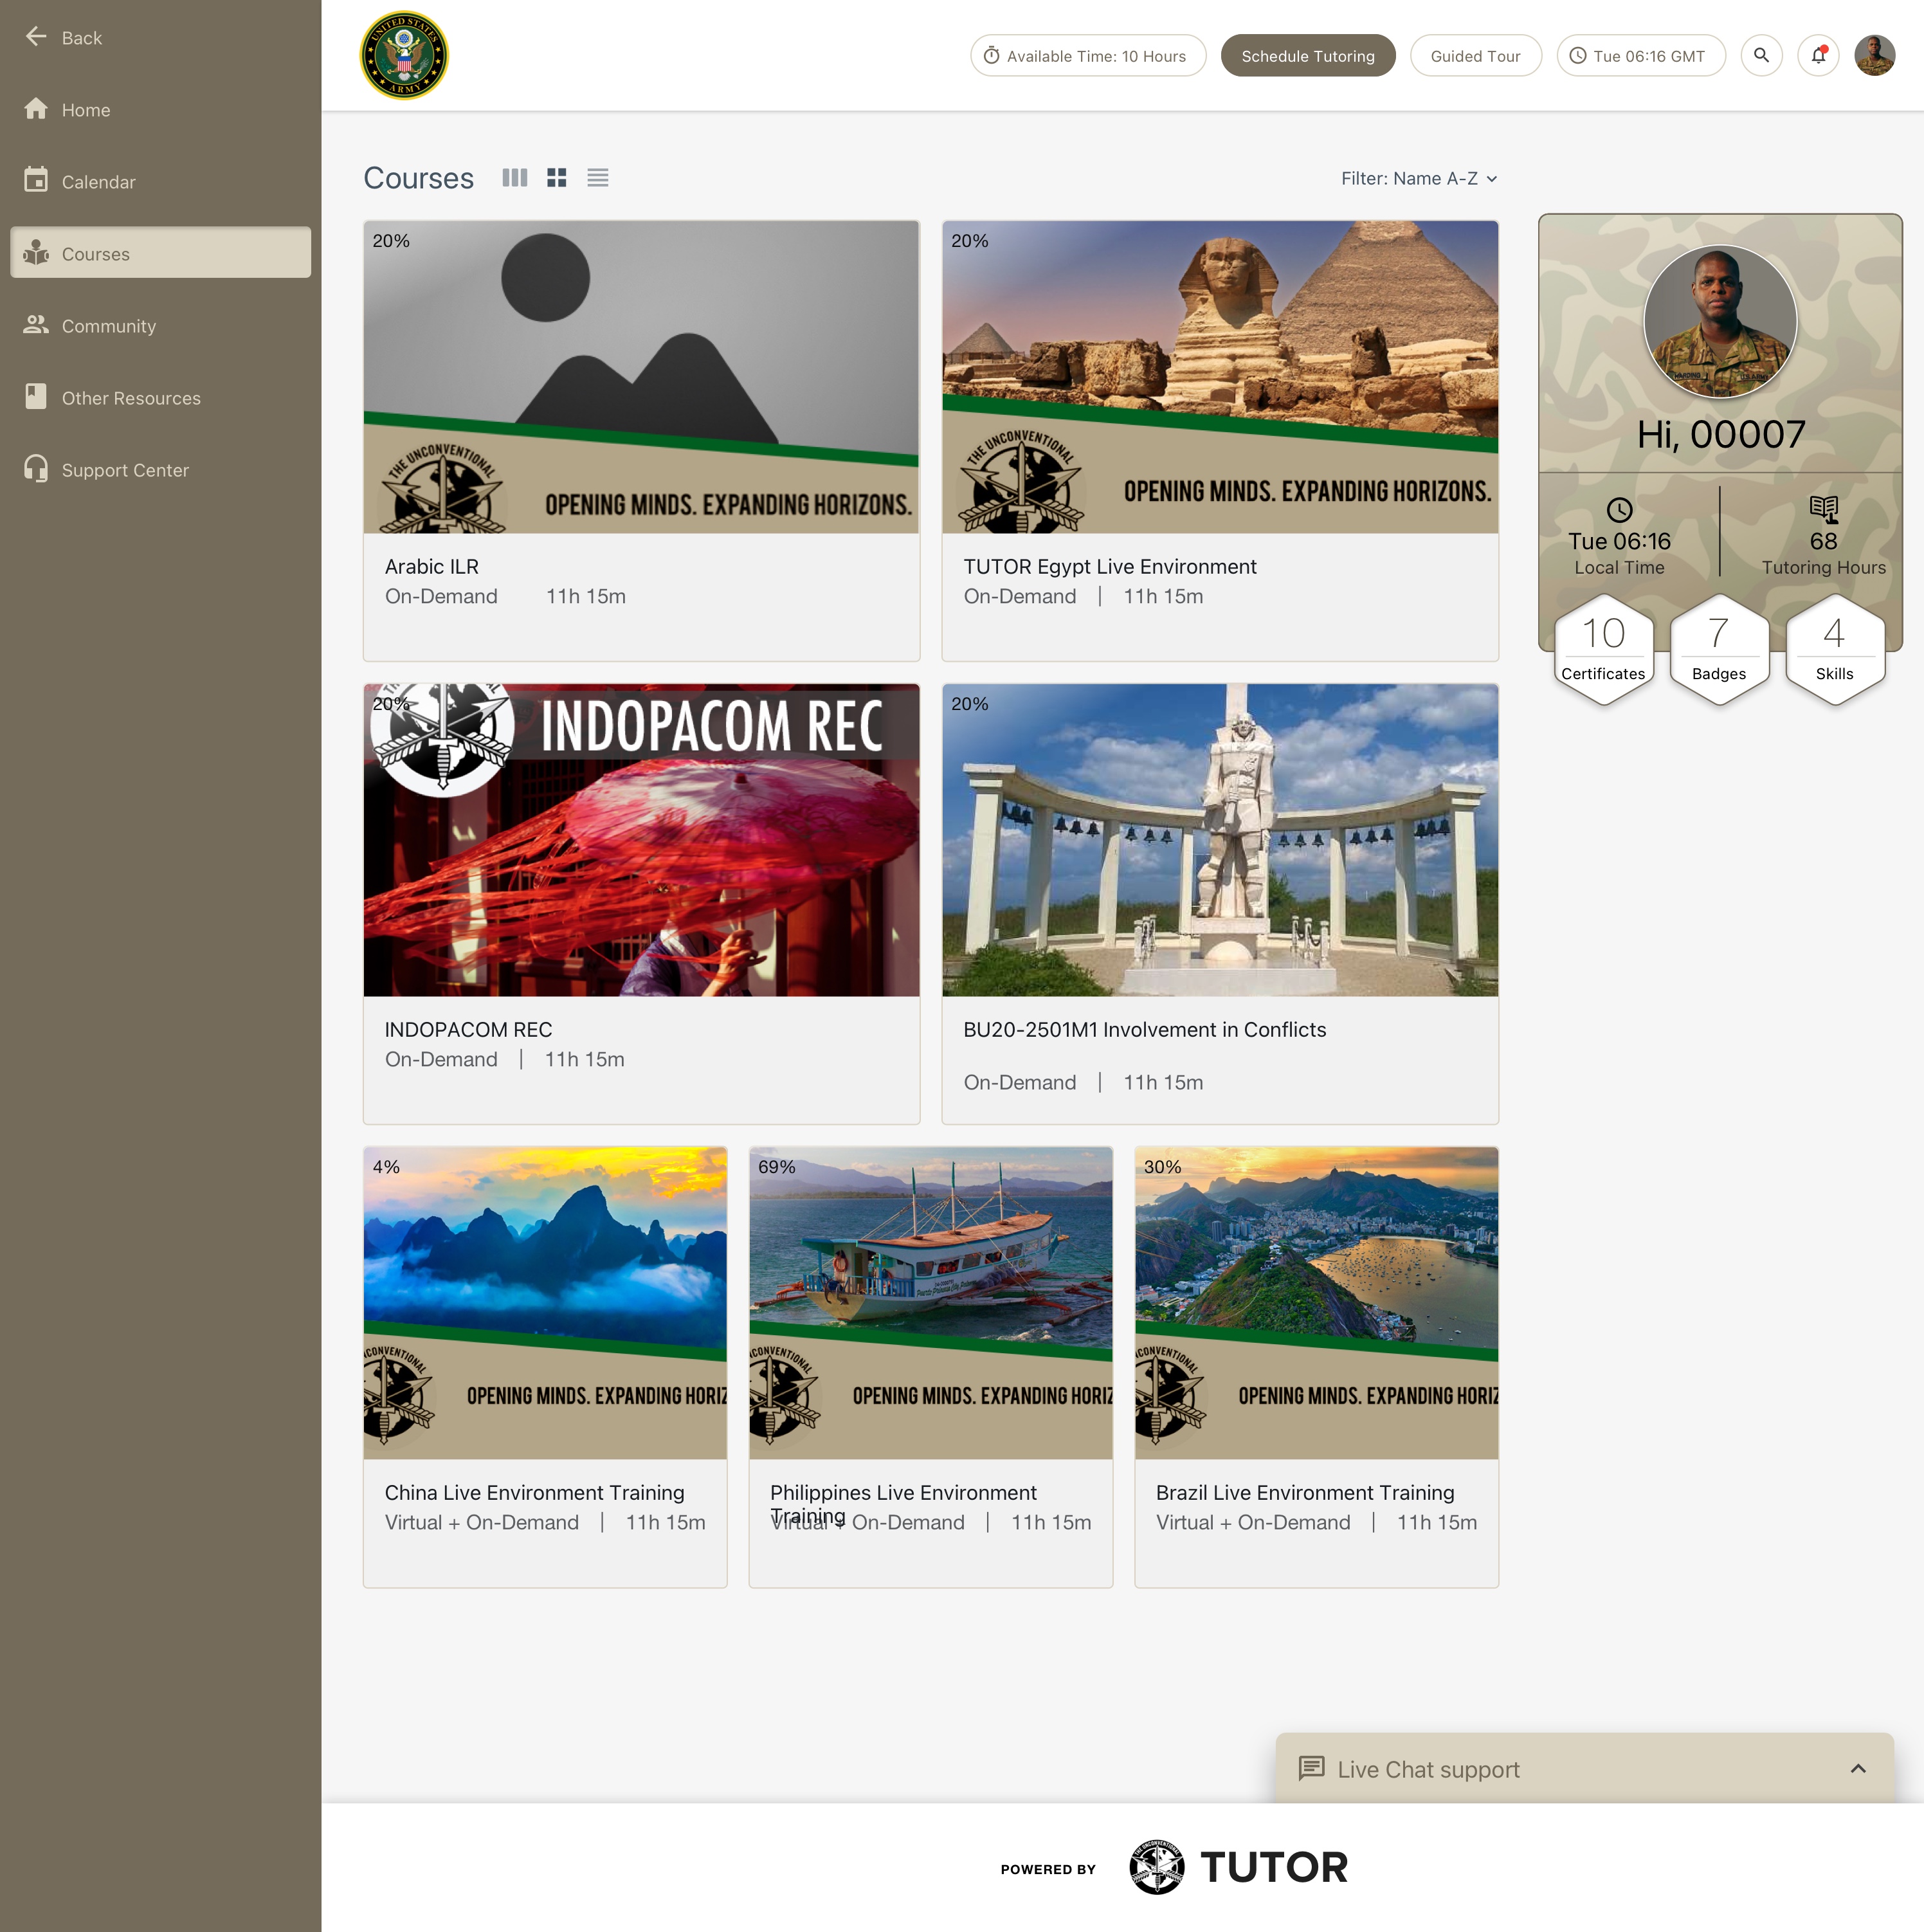Screen dimensions: 1924x1932
Task: Click the Local Time clock icon
Action: click(x=1619, y=510)
